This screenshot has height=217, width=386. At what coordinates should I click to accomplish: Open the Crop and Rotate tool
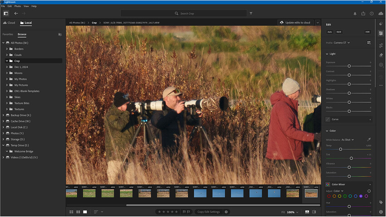point(381,44)
